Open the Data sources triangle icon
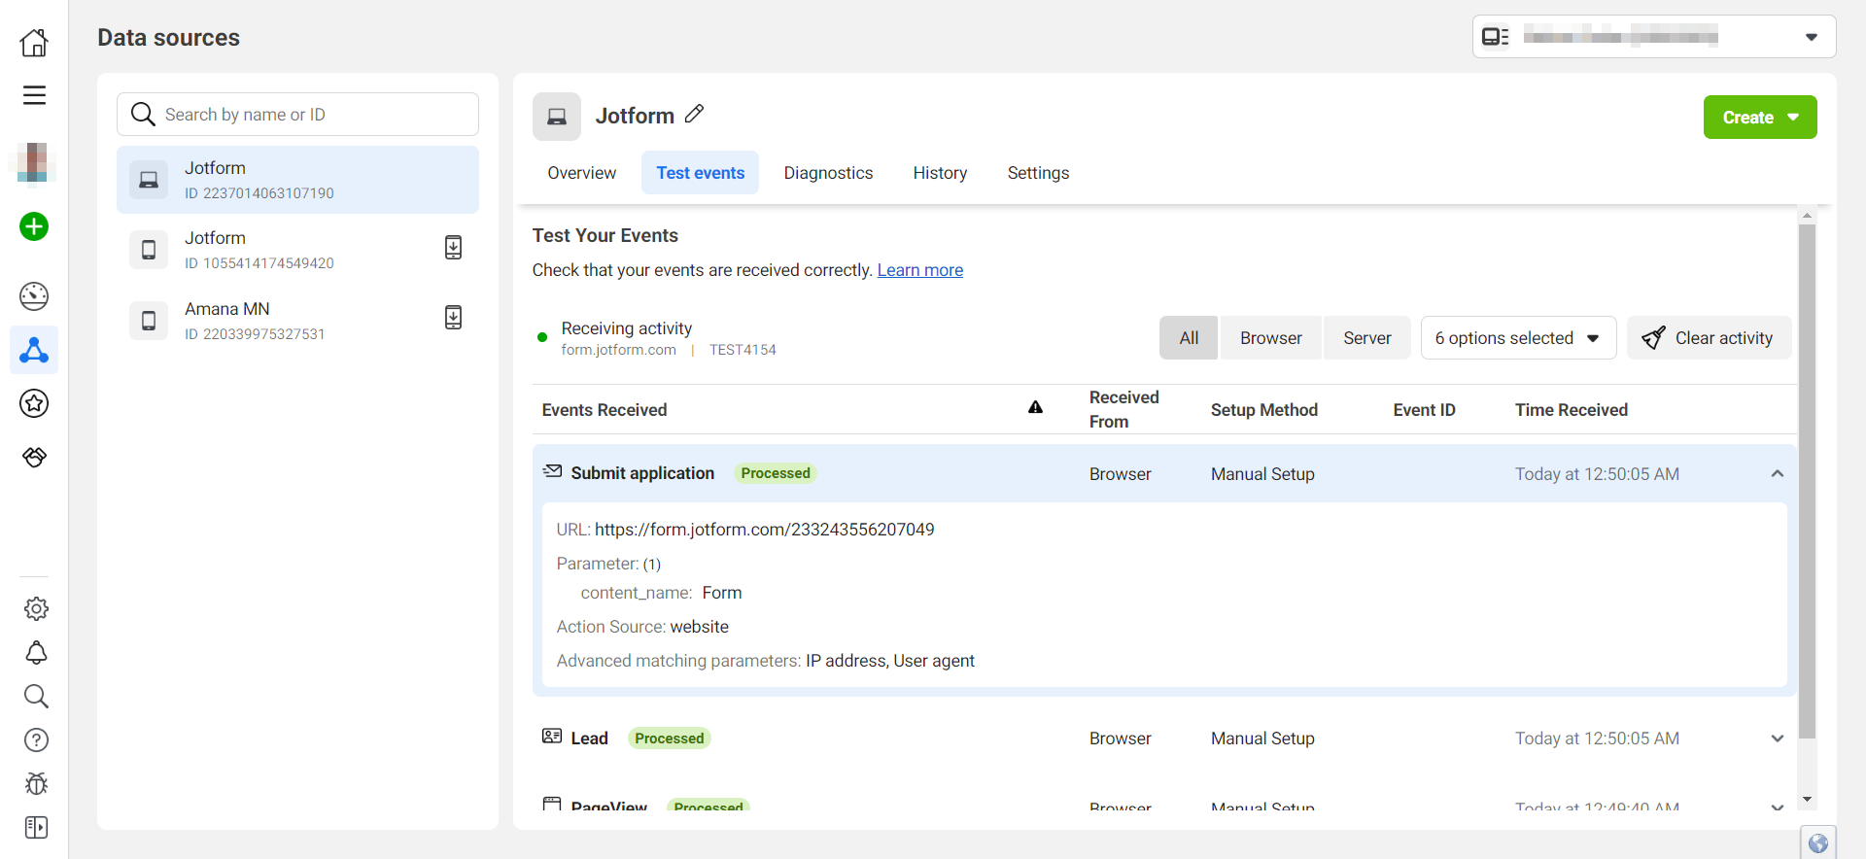The image size is (1866, 859). pyautogui.click(x=34, y=350)
